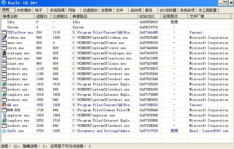Click 隐藏进程 count in status bar
The height and width of the screenshot is (149, 234).
point(35,146)
